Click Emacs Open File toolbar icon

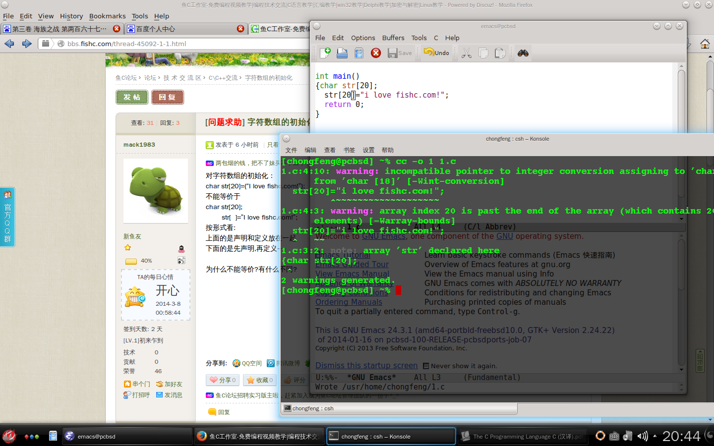coord(342,53)
